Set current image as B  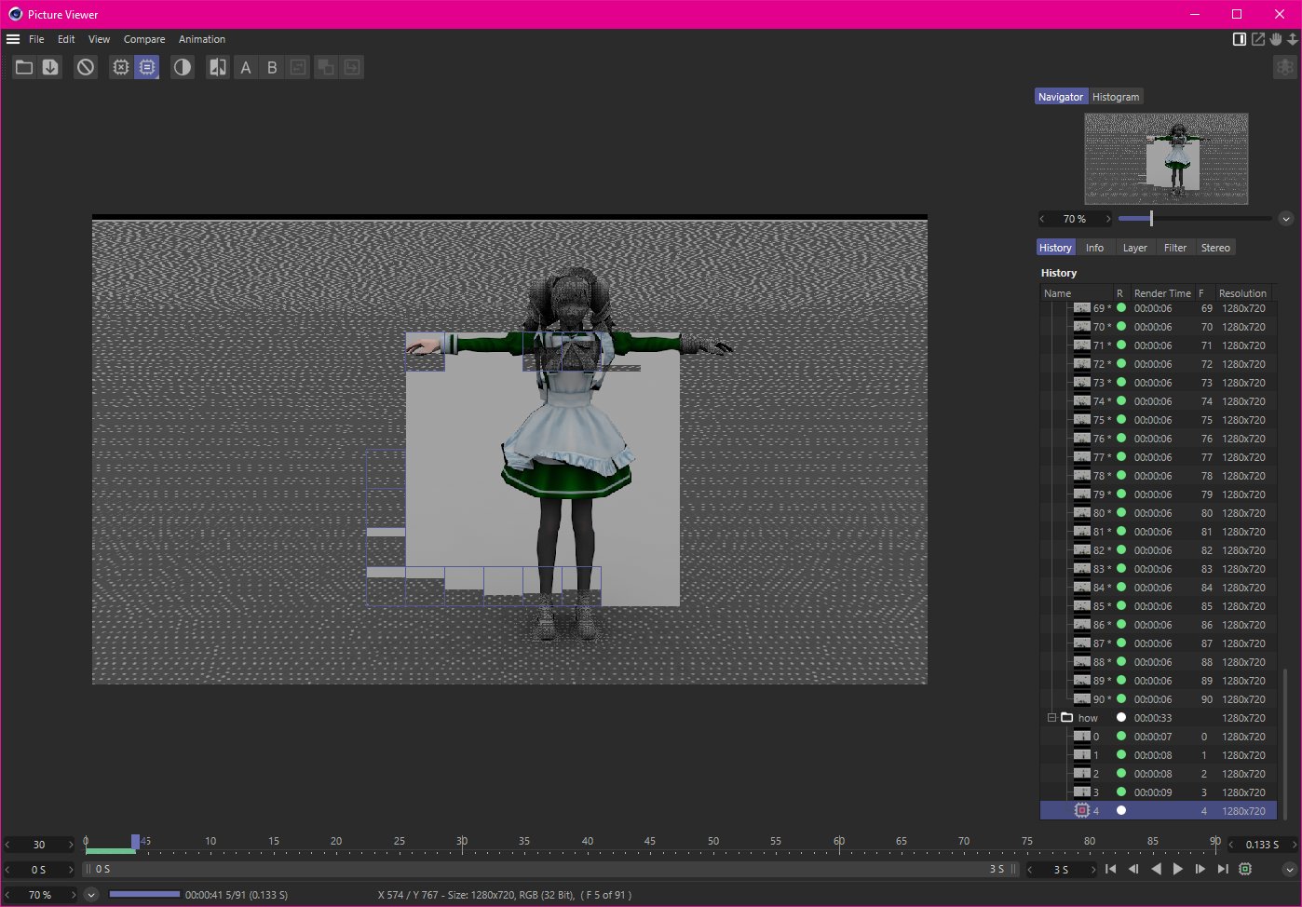click(272, 67)
